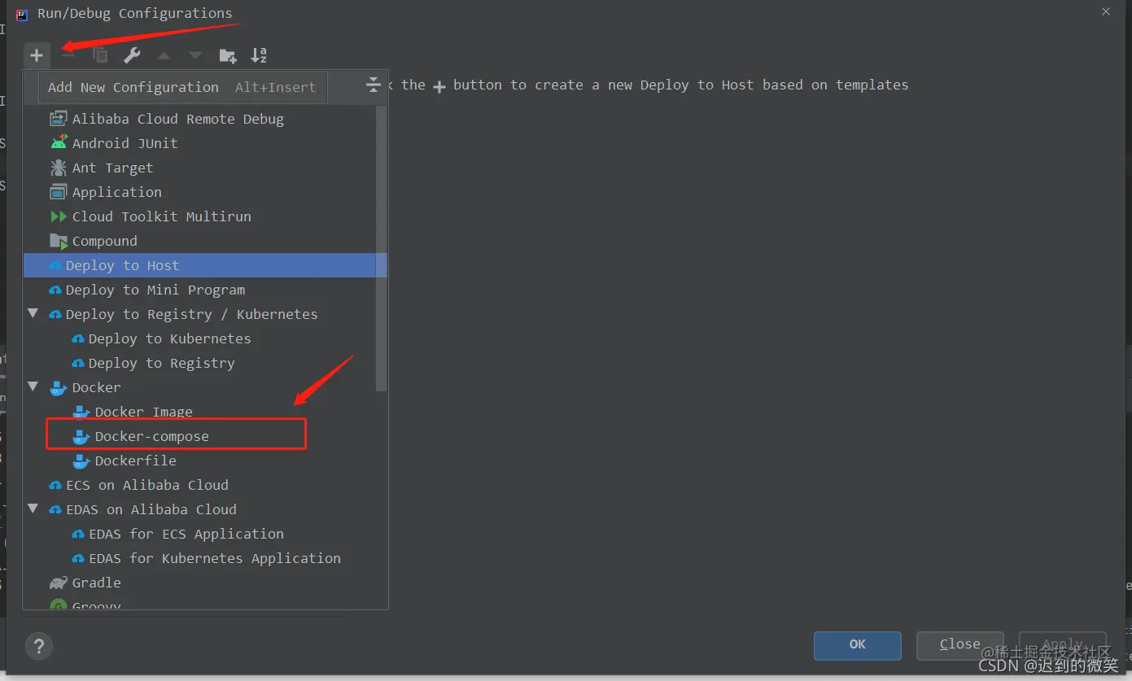Click the Copy Configuration toolbar icon

100,55
